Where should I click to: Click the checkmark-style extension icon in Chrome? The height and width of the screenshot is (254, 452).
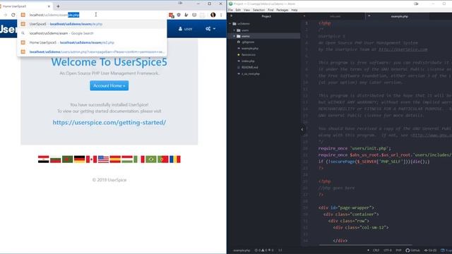click(x=186, y=15)
